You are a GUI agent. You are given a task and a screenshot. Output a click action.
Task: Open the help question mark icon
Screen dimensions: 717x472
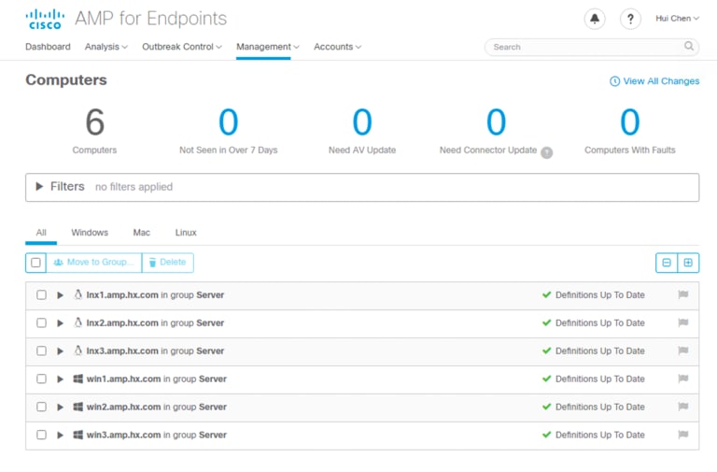[630, 19]
